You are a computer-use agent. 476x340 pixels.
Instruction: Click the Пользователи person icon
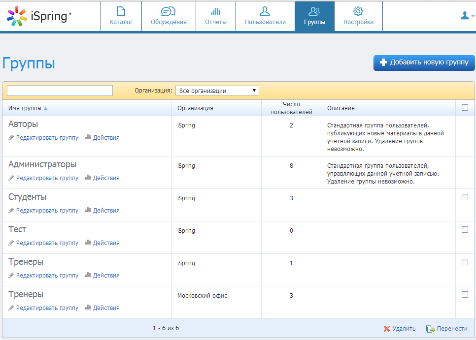click(265, 11)
